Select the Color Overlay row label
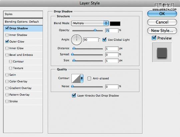The height and width of the screenshot is (137, 180). [x=18, y=81]
